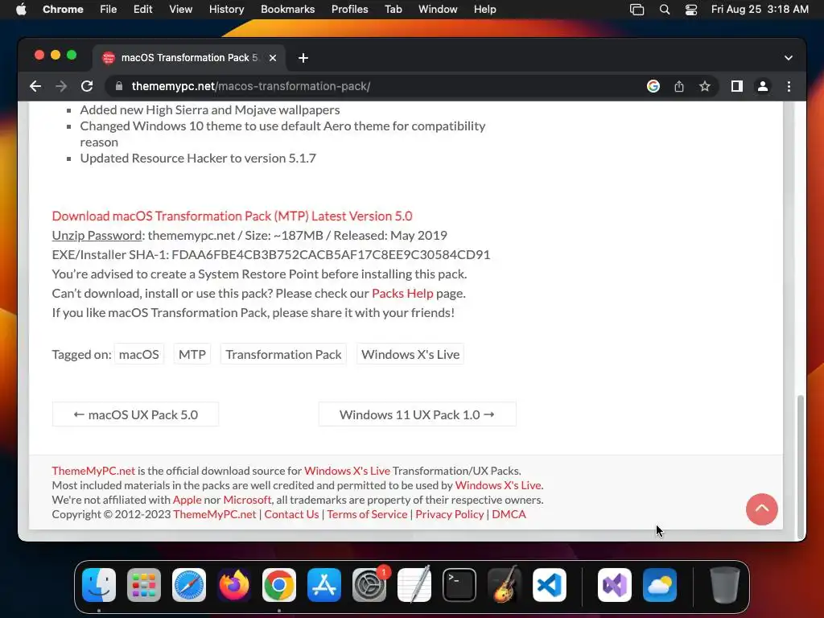Open the Profiles menu
The width and height of the screenshot is (824, 618).
349,10
